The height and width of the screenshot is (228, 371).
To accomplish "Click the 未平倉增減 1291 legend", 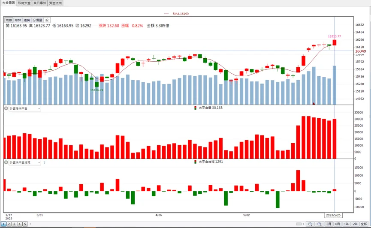I will click(x=208, y=162).
